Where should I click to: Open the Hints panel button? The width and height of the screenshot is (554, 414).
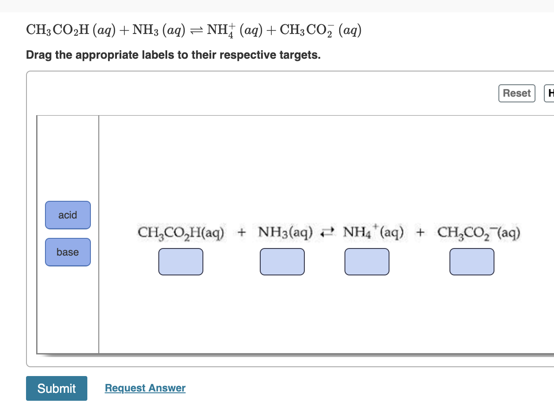coord(550,93)
